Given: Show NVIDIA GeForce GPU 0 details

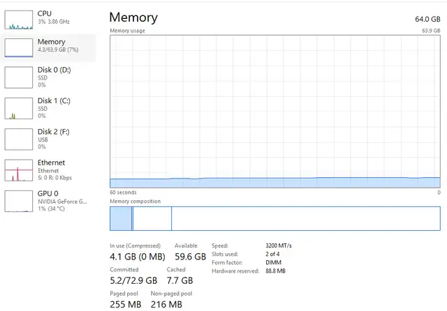Looking at the screenshot, I should pos(50,201).
